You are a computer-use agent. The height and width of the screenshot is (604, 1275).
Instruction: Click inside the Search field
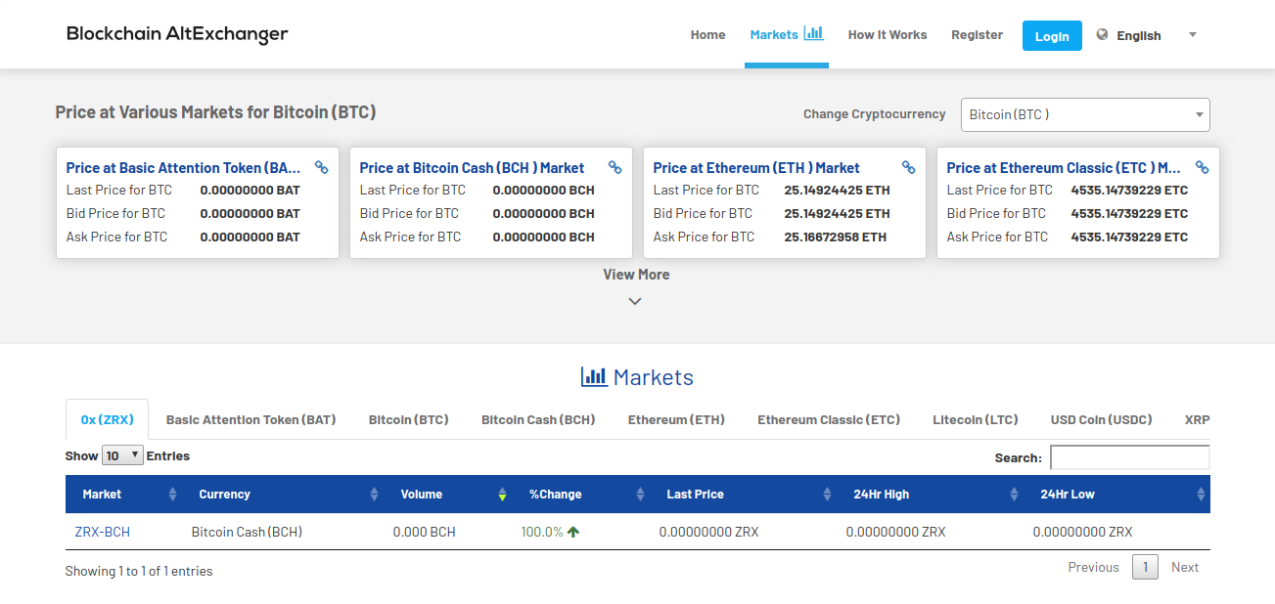1129,456
